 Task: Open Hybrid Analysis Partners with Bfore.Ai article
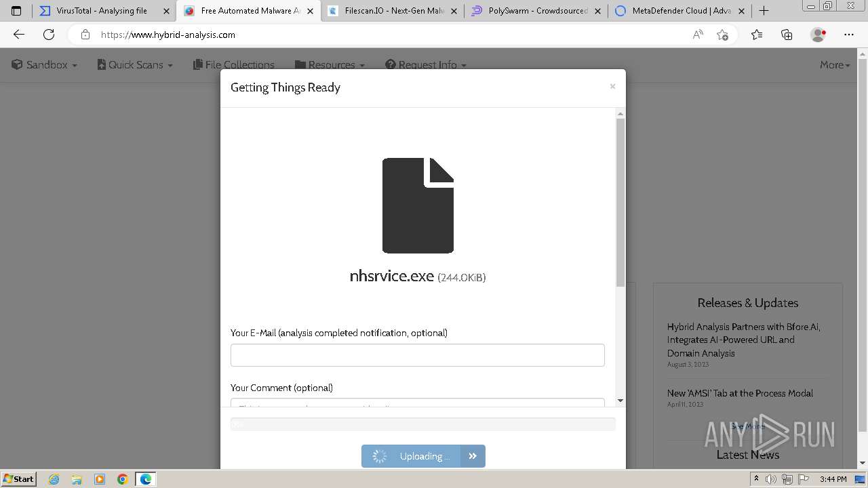[743, 340]
